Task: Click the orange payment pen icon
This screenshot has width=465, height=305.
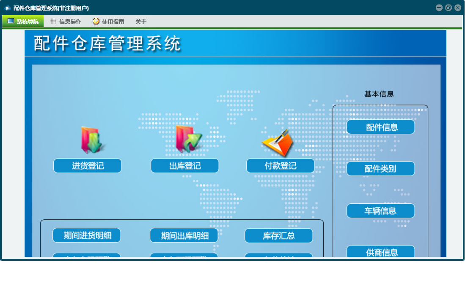Action: pyautogui.click(x=278, y=143)
